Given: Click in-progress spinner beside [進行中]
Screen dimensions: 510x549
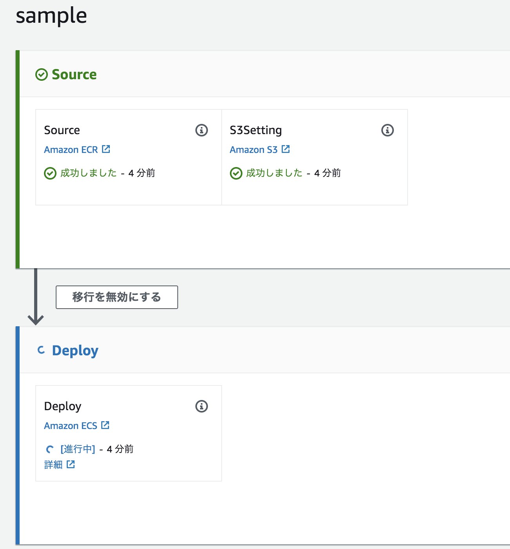Looking at the screenshot, I should [50, 449].
